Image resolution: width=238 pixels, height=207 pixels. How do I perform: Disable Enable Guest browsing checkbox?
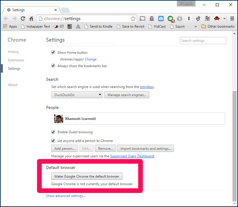pyautogui.click(x=53, y=132)
